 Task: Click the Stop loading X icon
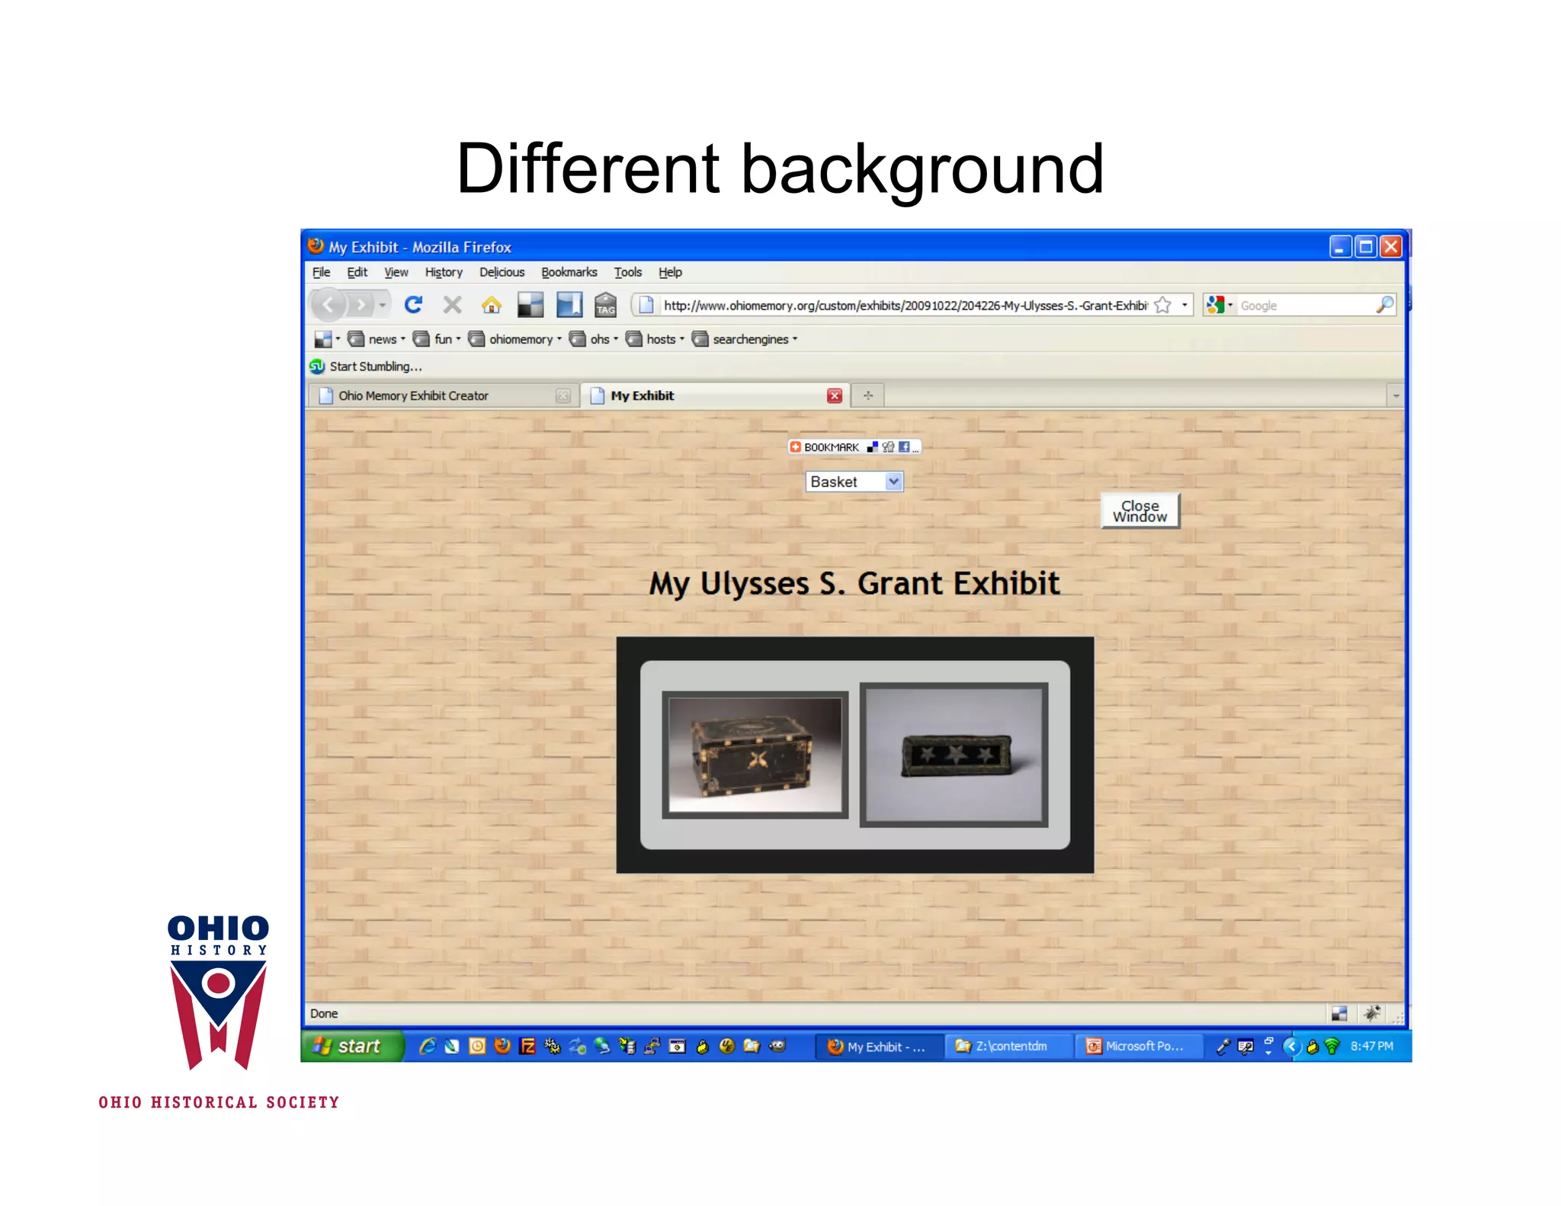pyautogui.click(x=452, y=305)
